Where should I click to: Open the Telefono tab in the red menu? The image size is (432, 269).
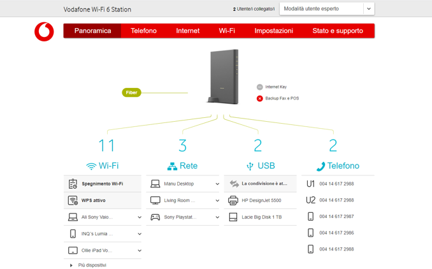click(143, 31)
